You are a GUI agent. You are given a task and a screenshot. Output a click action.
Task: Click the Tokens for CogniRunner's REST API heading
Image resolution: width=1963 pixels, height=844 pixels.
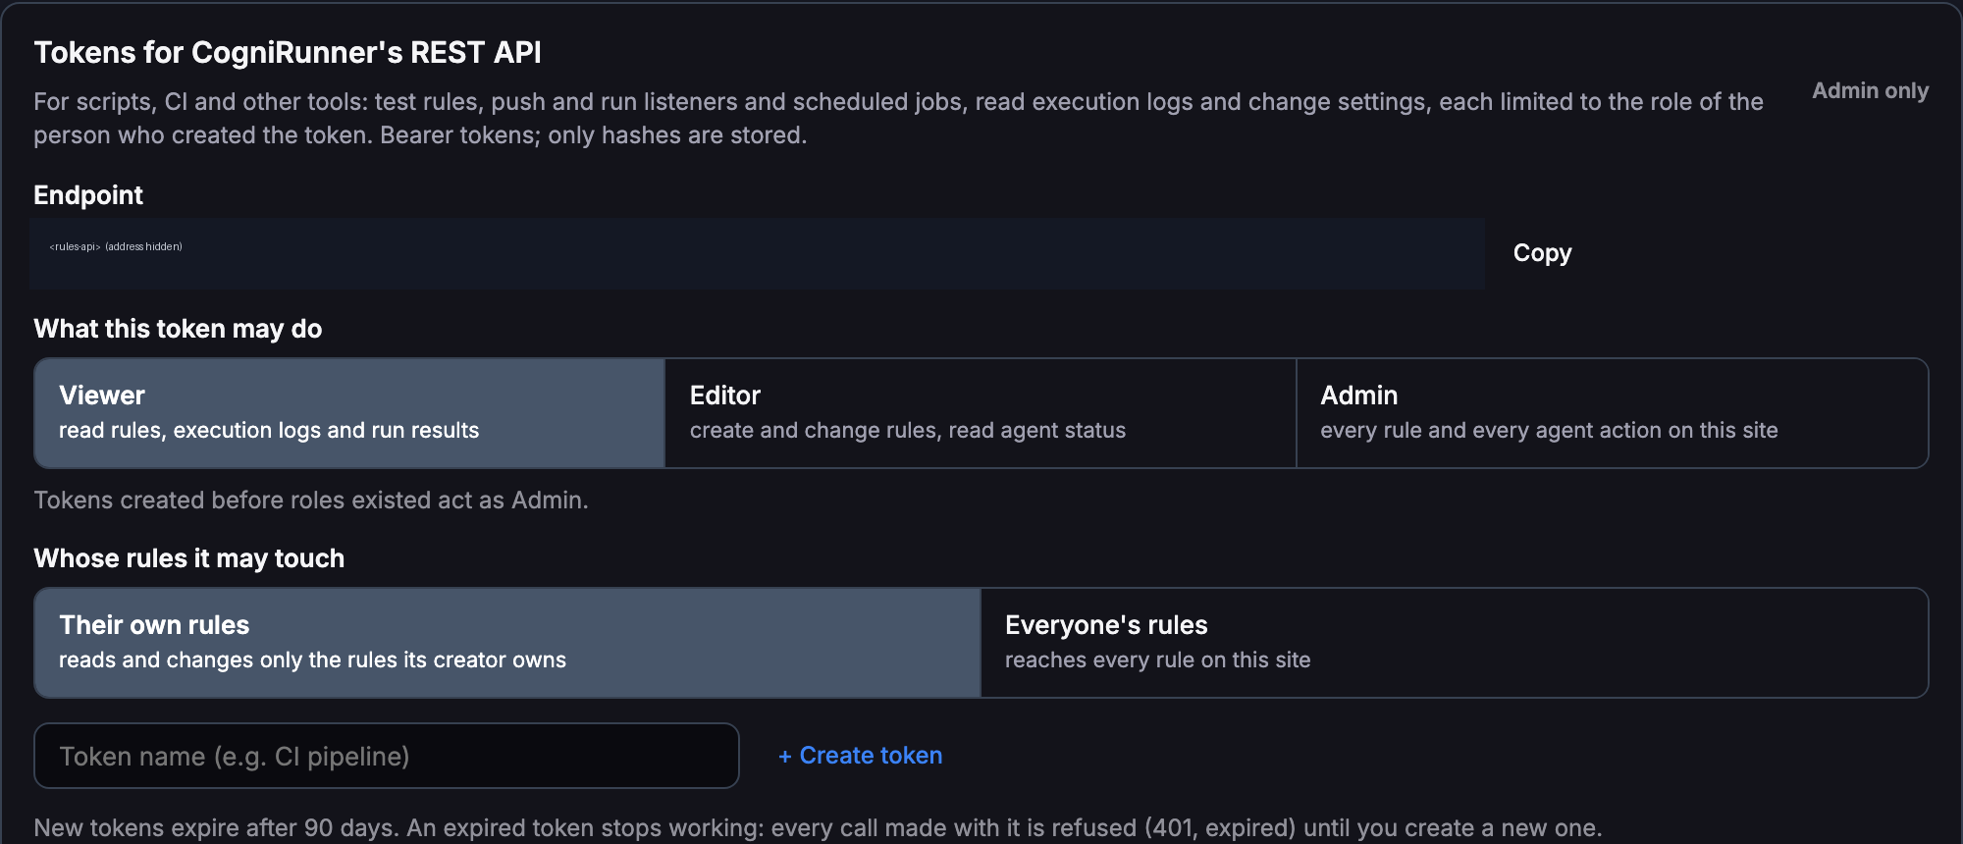pos(288,52)
